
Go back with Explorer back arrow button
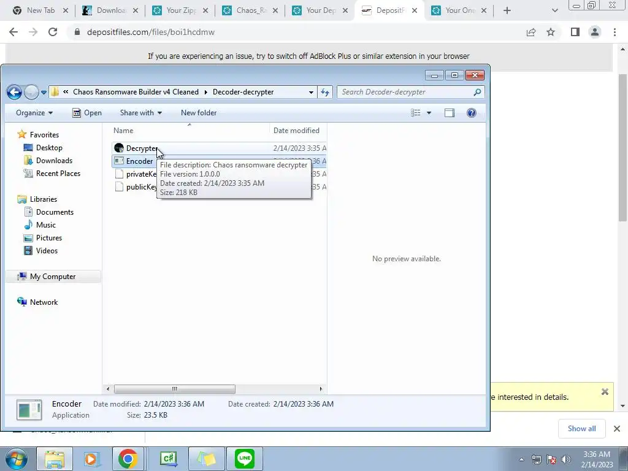click(15, 92)
